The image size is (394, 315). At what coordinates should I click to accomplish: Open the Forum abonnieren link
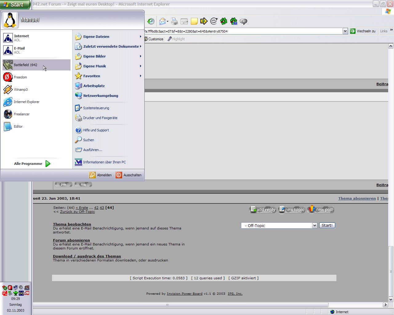(x=71, y=240)
